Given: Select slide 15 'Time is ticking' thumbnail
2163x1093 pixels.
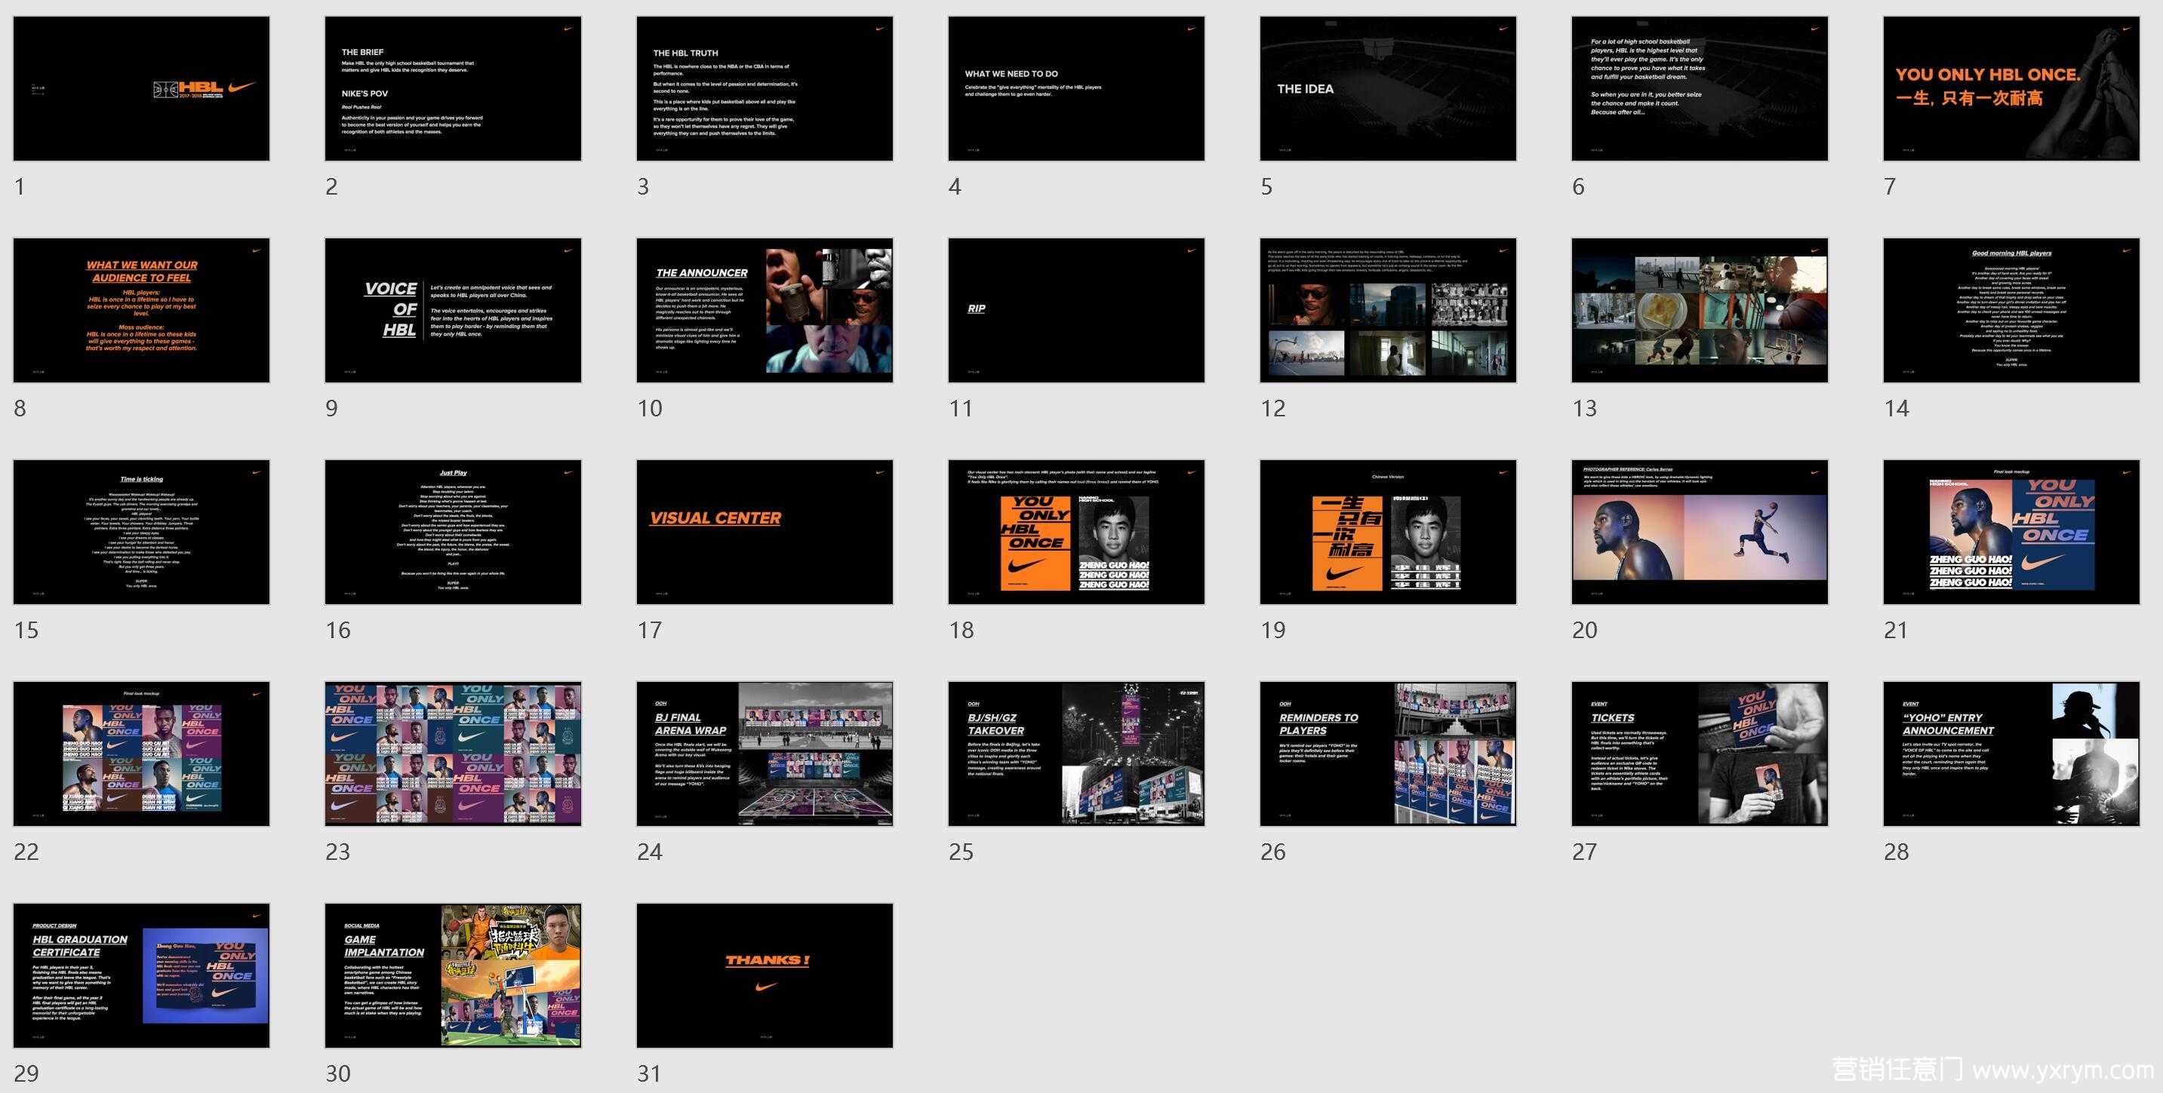Looking at the screenshot, I should coord(141,531).
